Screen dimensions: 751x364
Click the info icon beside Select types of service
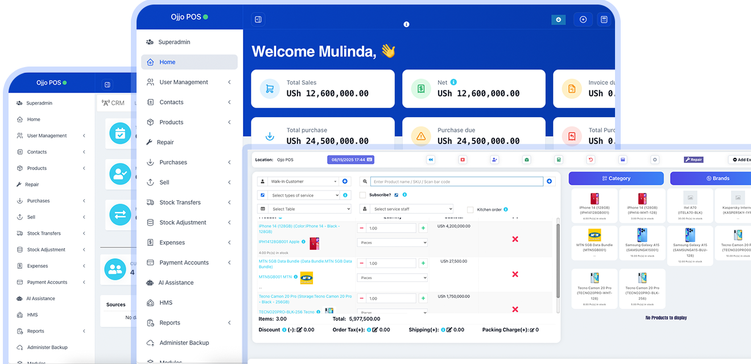[x=345, y=195]
